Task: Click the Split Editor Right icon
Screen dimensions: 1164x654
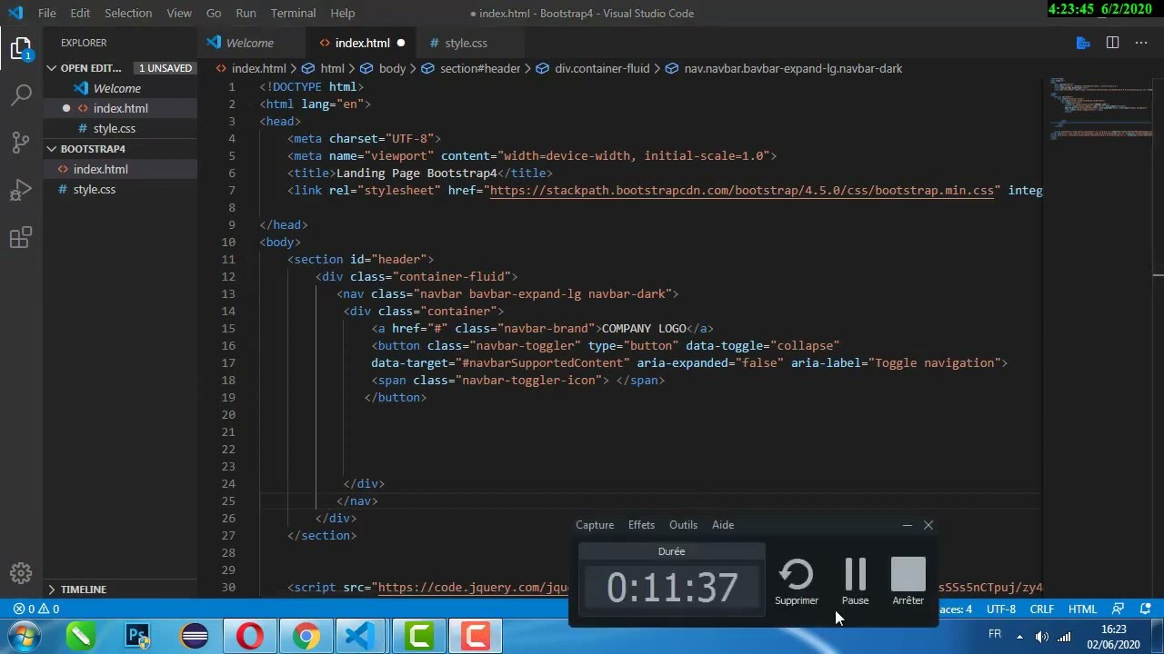Action: tap(1112, 43)
